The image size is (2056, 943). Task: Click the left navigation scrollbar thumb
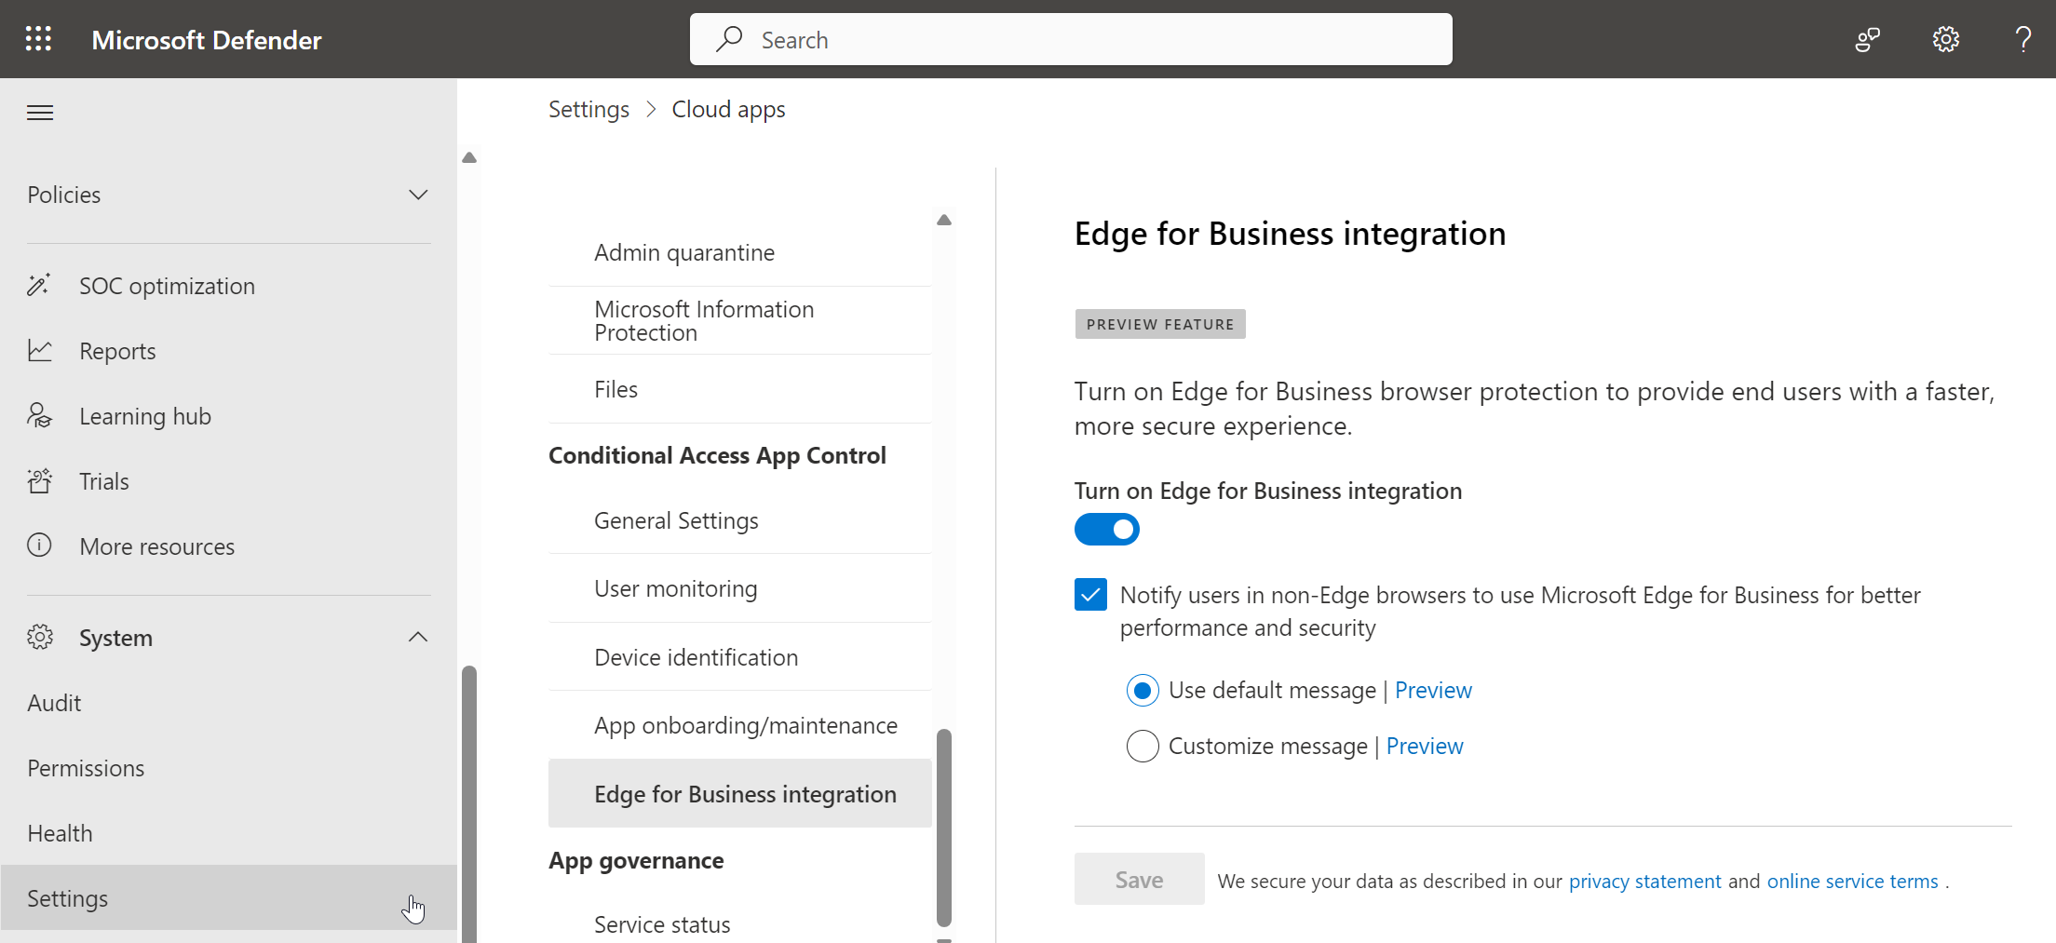(x=469, y=804)
